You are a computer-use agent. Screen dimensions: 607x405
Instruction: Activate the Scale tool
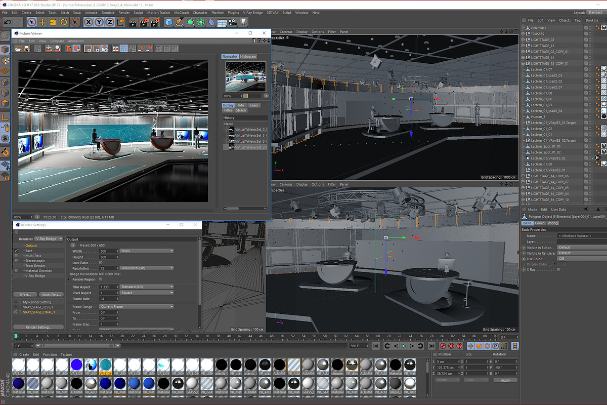pyautogui.click(x=53, y=22)
